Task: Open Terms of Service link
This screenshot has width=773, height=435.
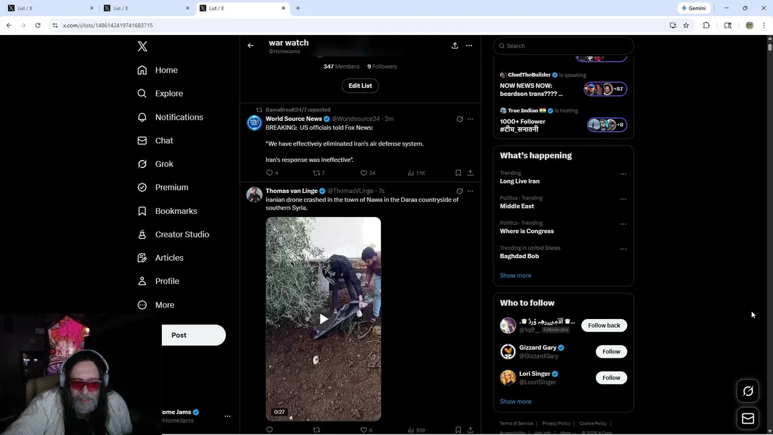Action: click(x=516, y=424)
